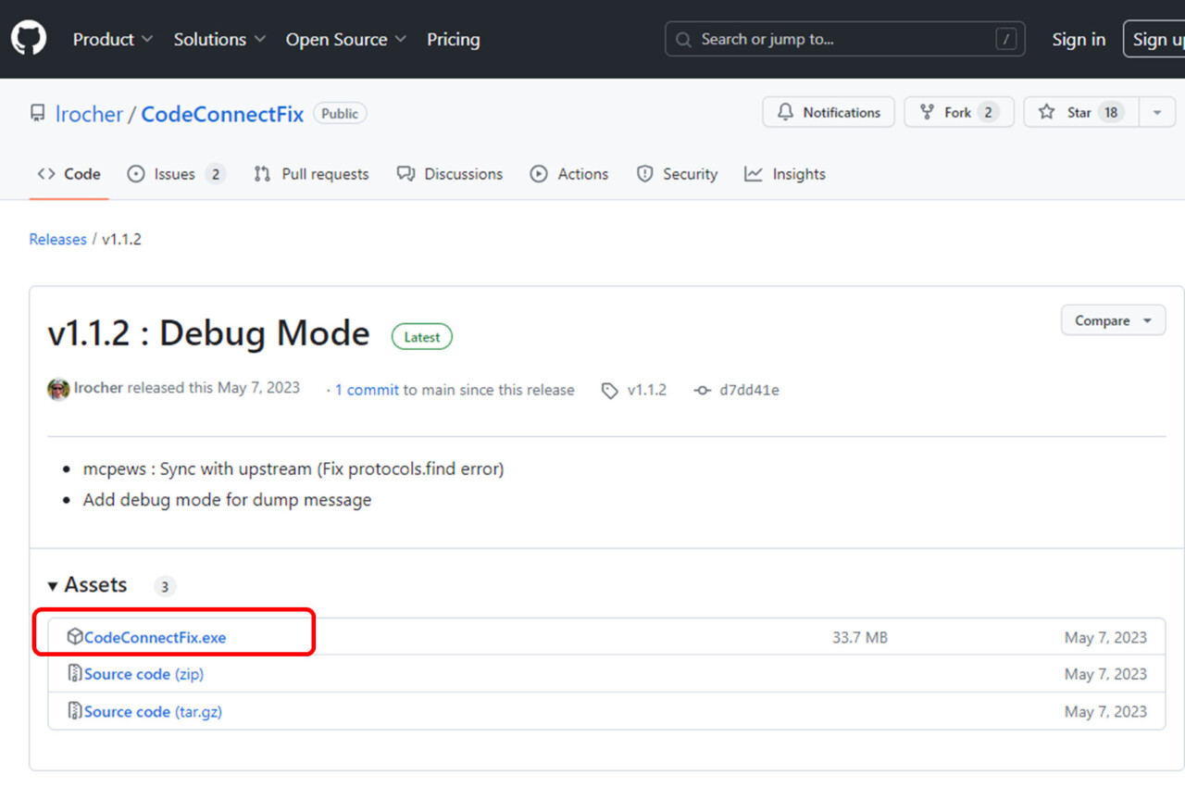Screen dimensions: 1185x800
Task: Expand the Open Source menu
Action: click(346, 39)
